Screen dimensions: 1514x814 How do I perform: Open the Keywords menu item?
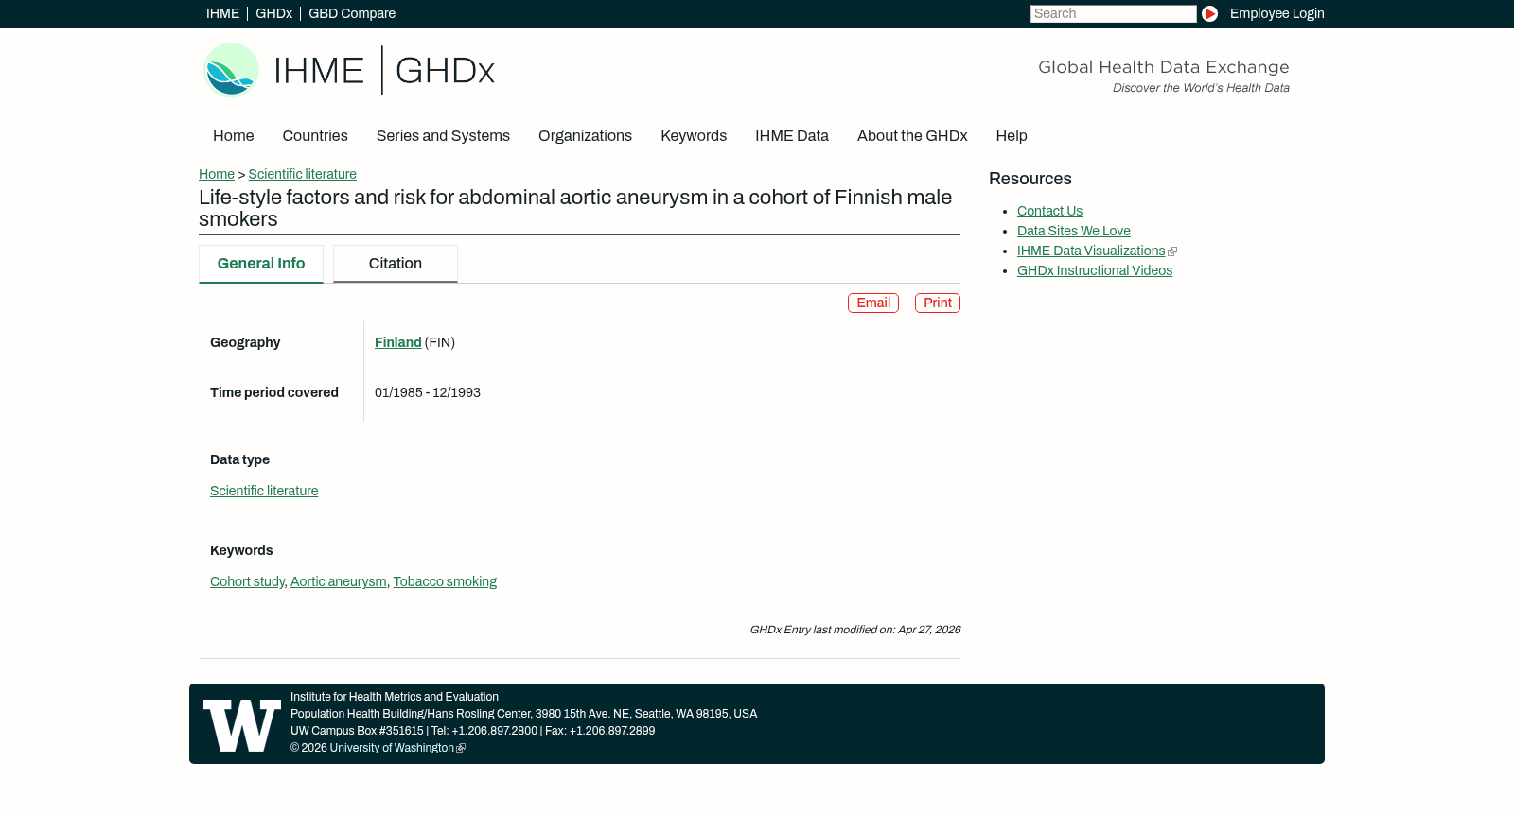coord(694,136)
